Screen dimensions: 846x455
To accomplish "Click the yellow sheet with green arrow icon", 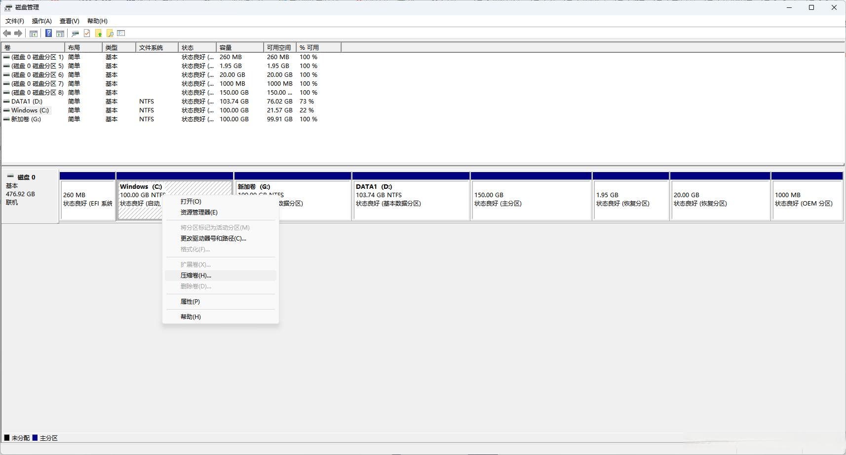I will click(99, 34).
